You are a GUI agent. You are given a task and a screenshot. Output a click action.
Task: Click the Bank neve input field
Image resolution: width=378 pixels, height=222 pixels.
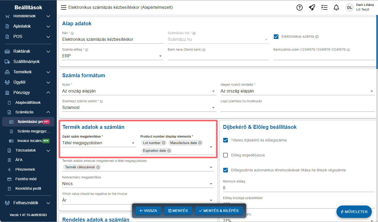point(218,56)
